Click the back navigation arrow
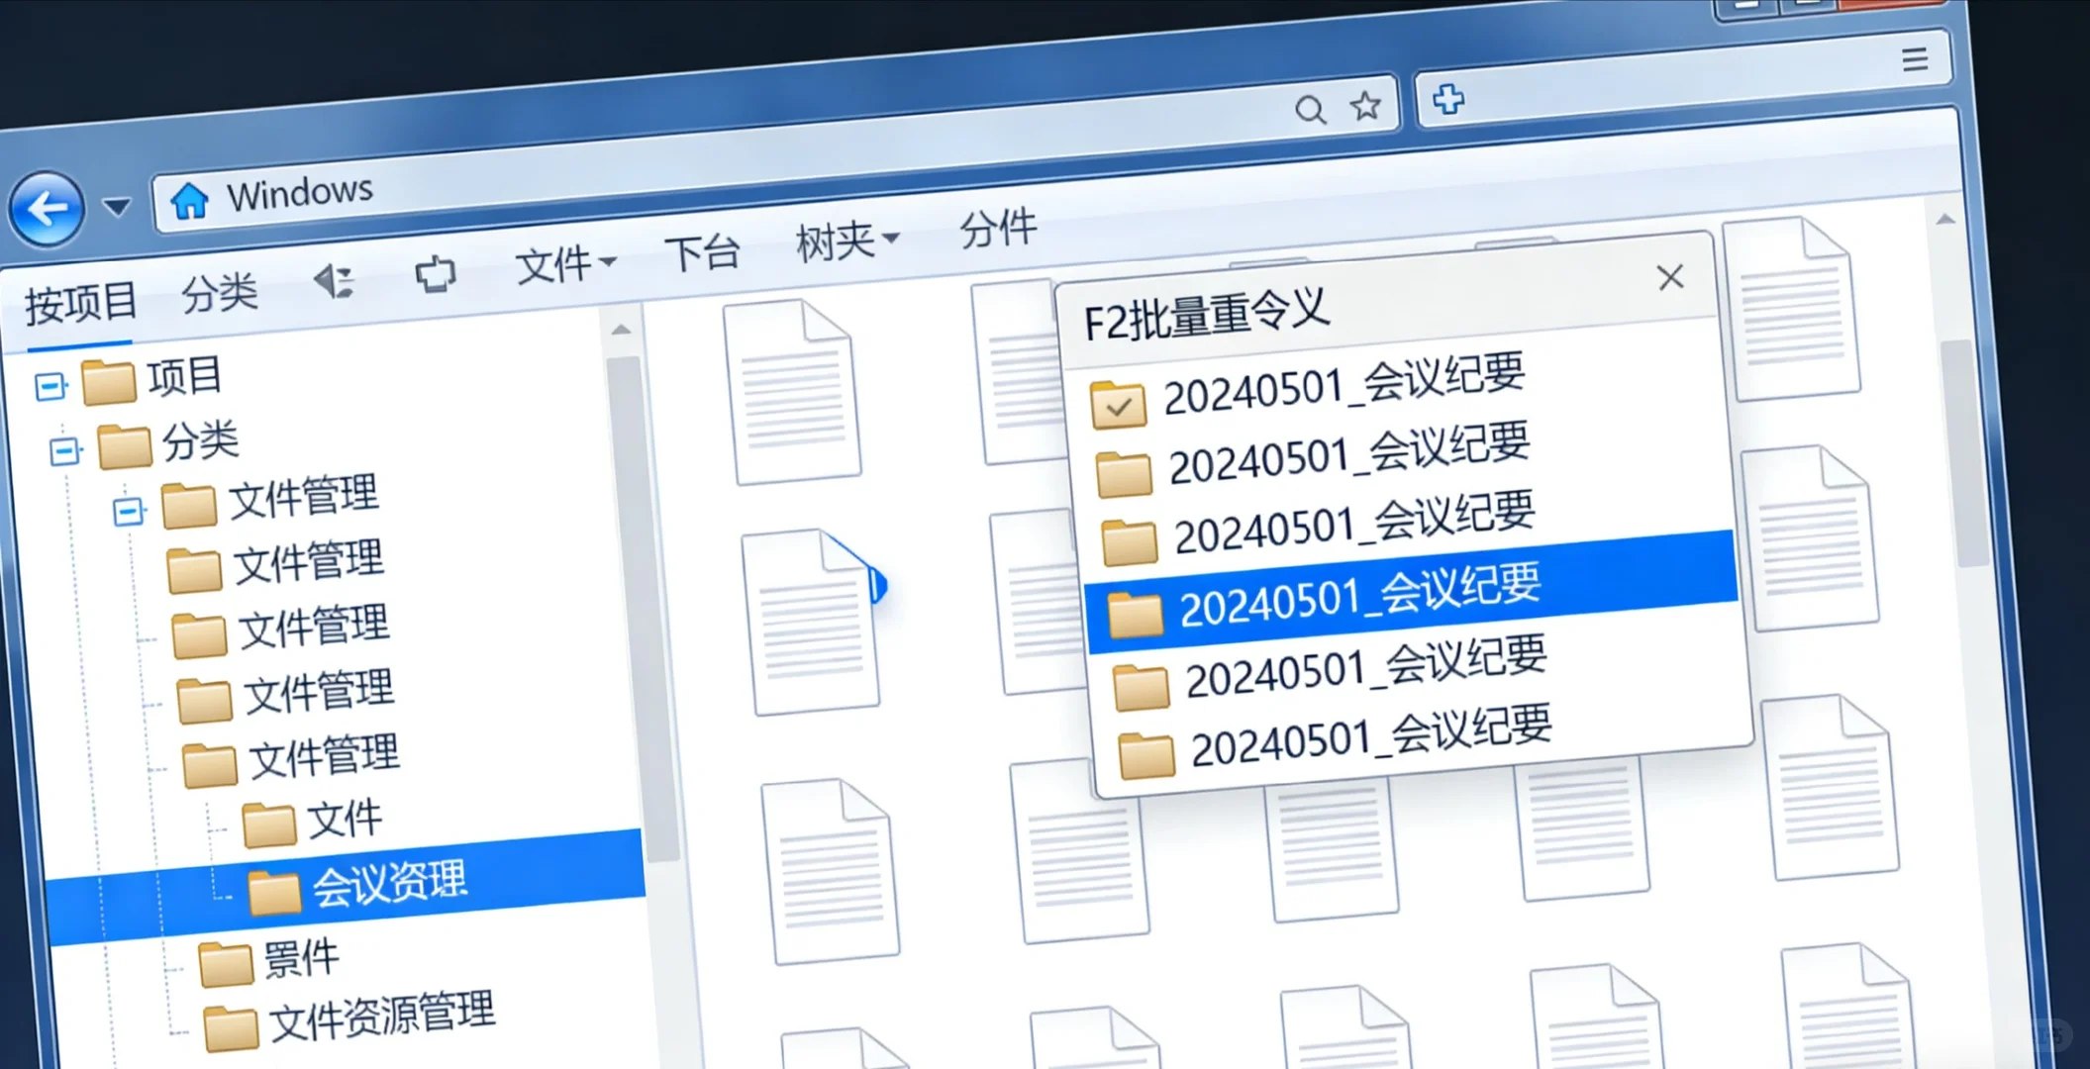Screen dimensions: 2090x1069 [47, 209]
